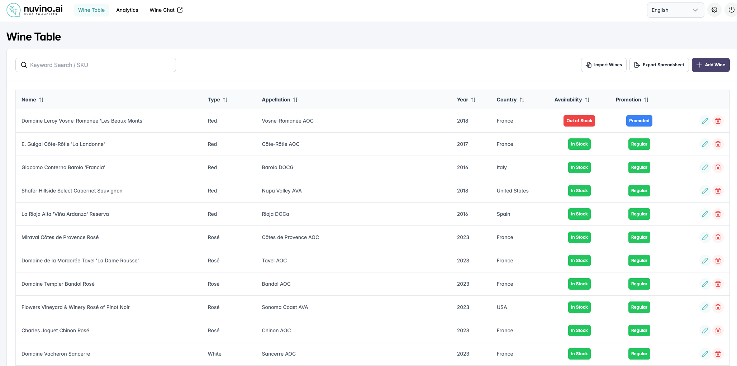Click the 'Spain' country cell
Image resolution: width=737 pixels, height=366 pixels.
503,214
